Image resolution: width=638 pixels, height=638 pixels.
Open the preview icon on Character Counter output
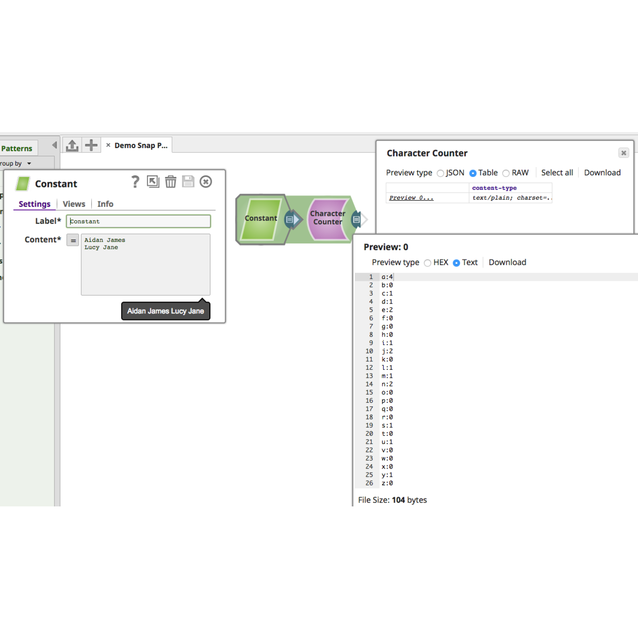click(x=357, y=219)
